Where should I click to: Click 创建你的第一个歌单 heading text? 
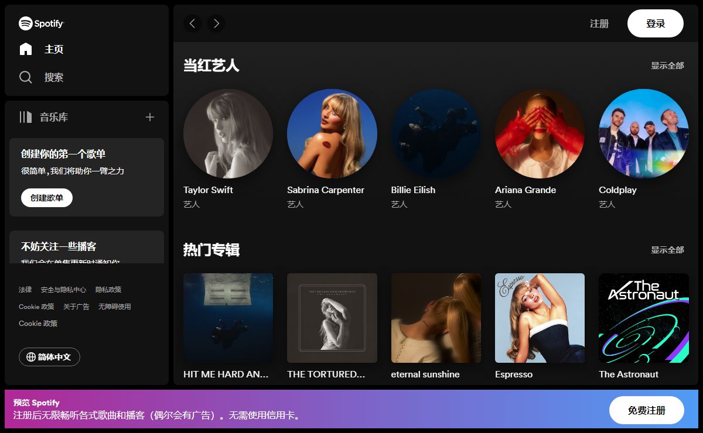63,154
